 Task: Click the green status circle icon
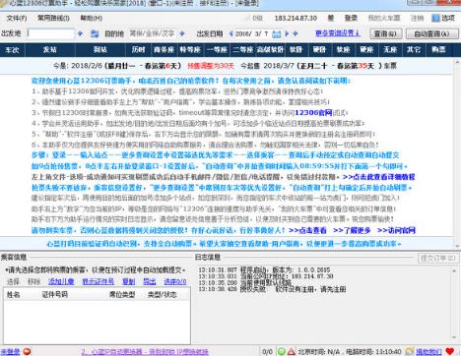(282, 352)
